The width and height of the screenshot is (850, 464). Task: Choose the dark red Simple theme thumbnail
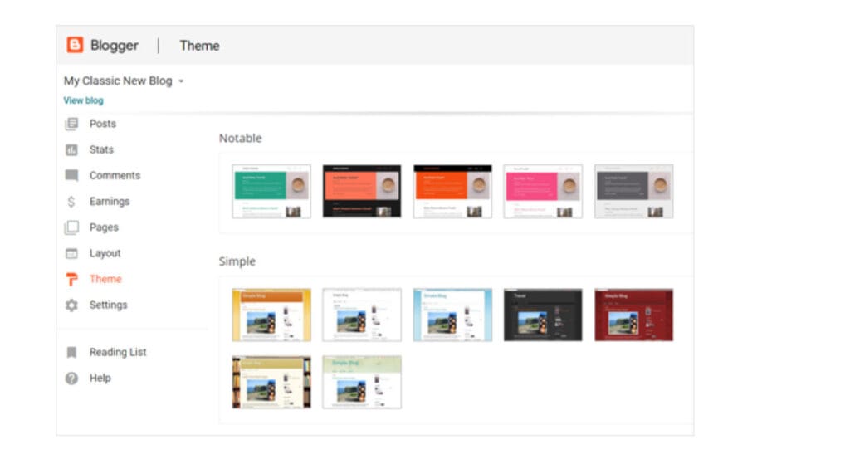coord(633,315)
